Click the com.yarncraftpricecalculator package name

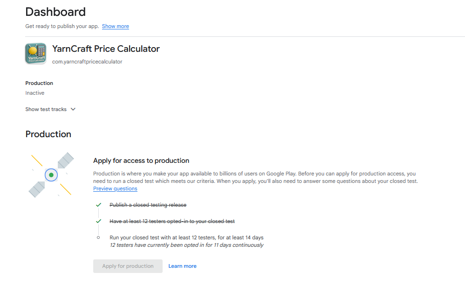pyautogui.click(x=87, y=62)
